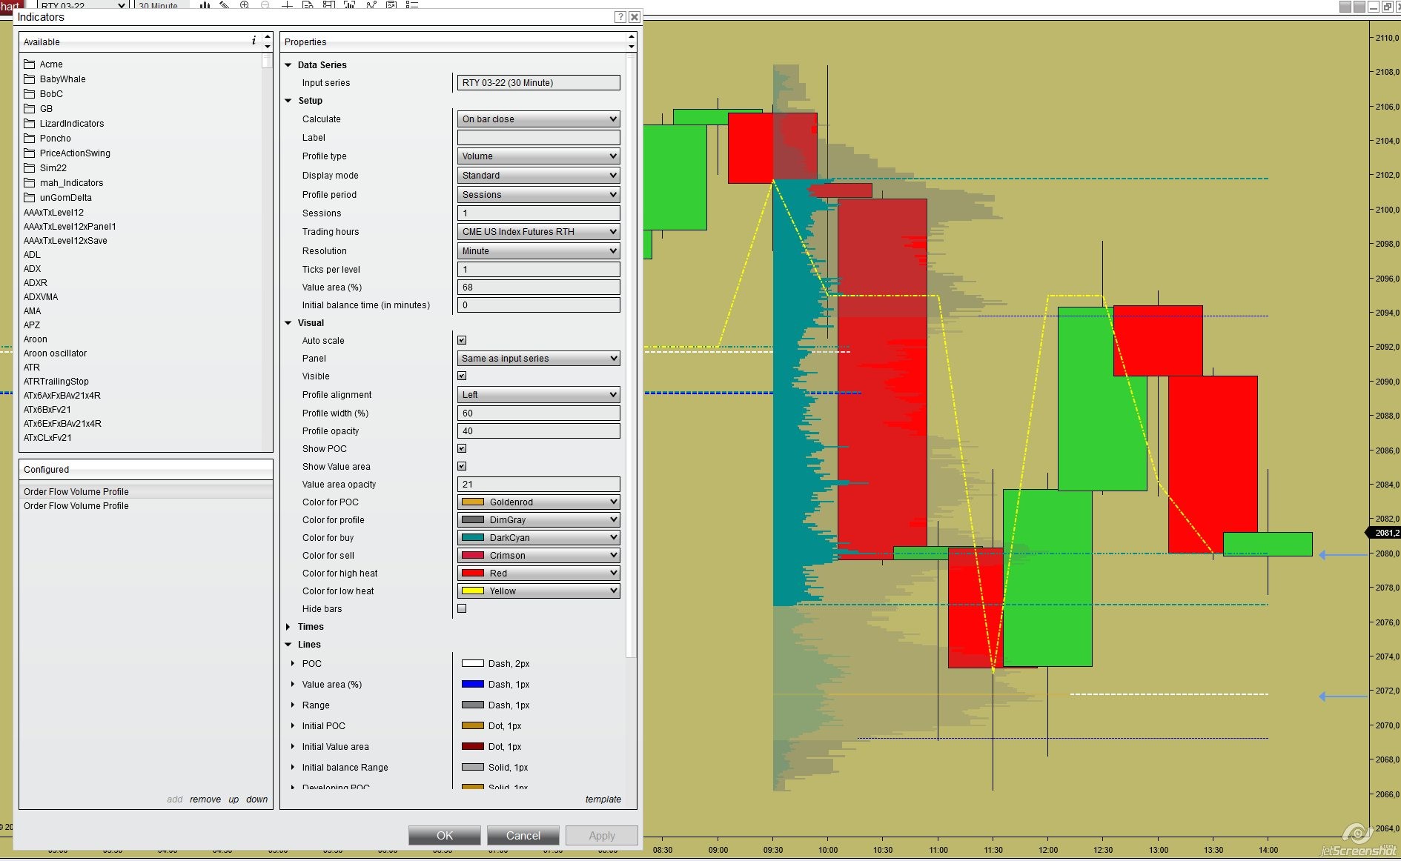Select the Aroon oscillator indicator
This screenshot has height=861, width=1401.
(56, 353)
